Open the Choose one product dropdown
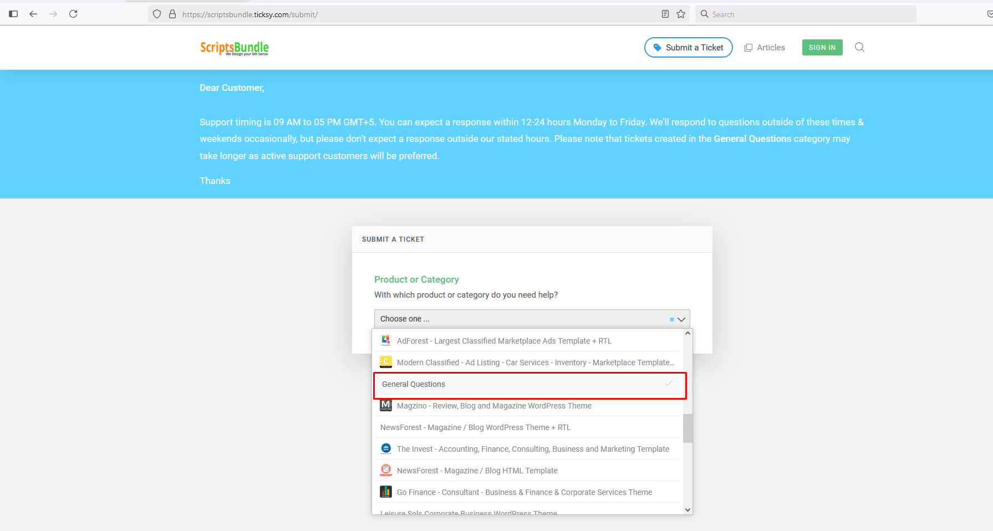This screenshot has width=993, height=531. pos(532,319)
